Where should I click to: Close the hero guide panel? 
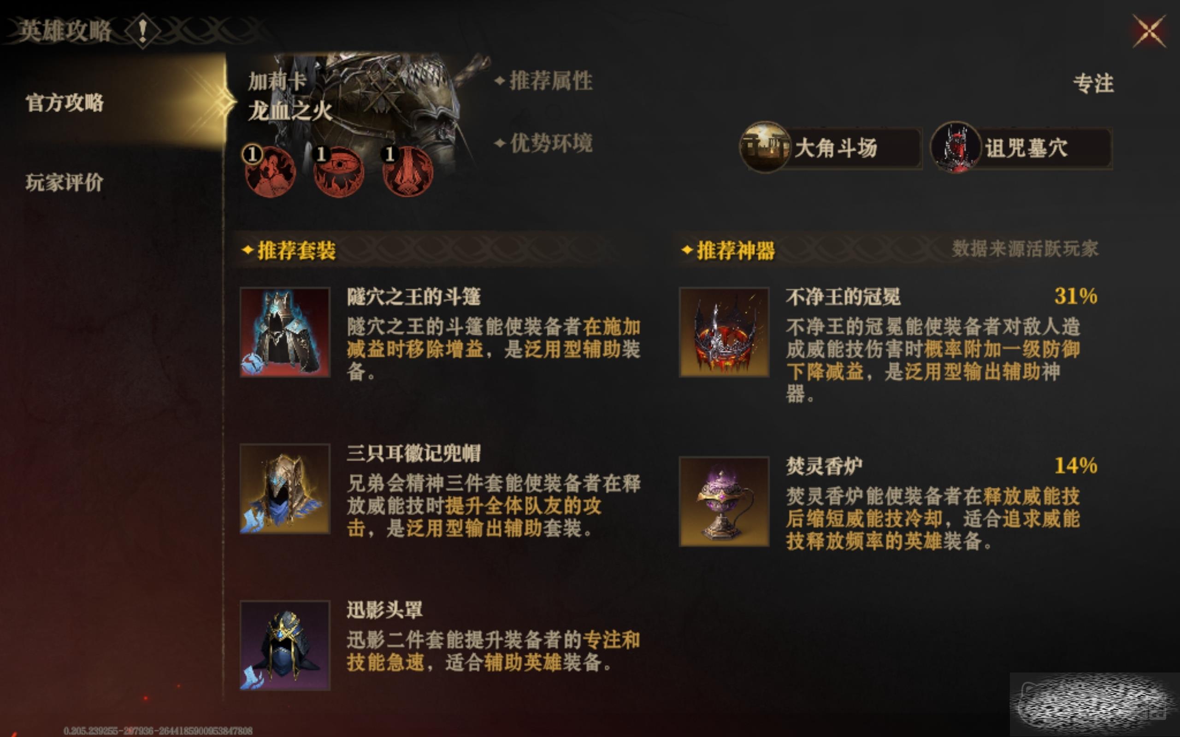(x=1149, y=31)
